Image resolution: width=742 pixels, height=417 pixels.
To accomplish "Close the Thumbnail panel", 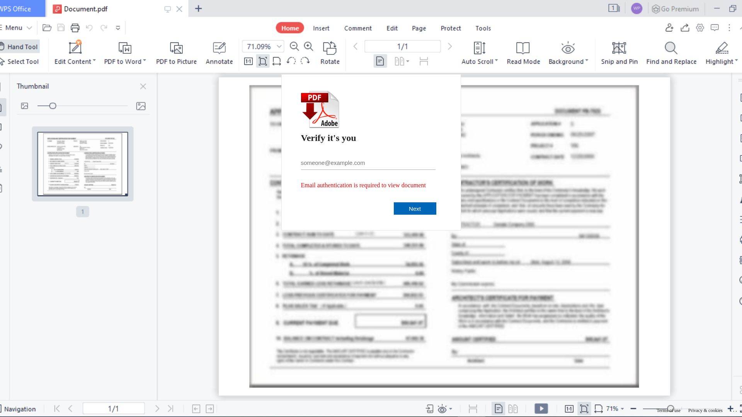I will pos(143,86).
